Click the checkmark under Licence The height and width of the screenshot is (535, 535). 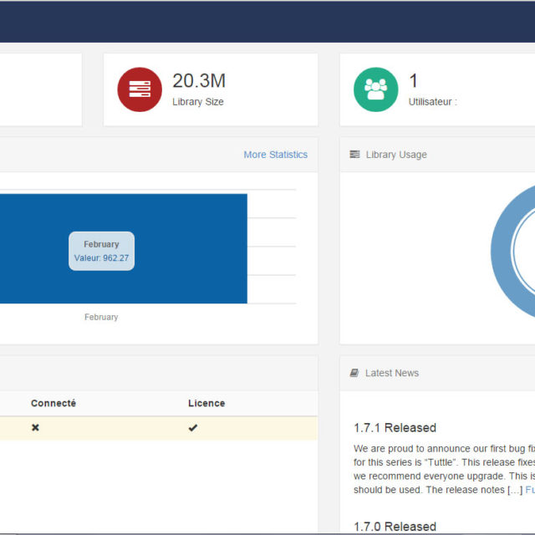click(193, 428)
